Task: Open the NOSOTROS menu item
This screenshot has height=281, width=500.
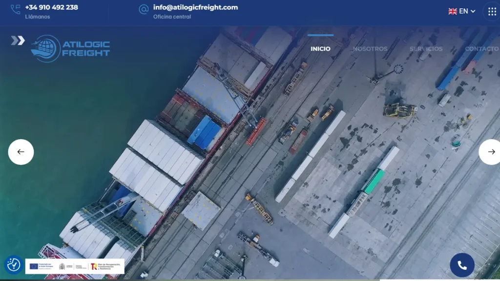Action: point(370,49)
